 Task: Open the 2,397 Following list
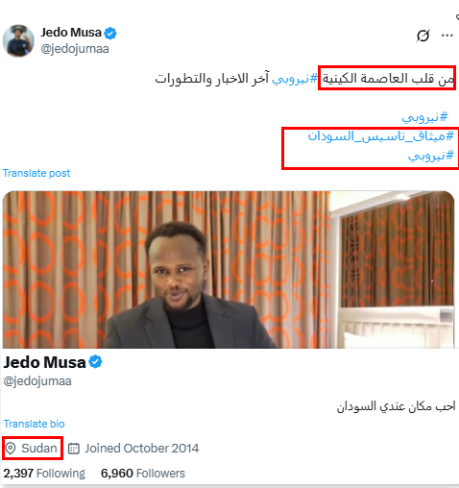point(44,474)
